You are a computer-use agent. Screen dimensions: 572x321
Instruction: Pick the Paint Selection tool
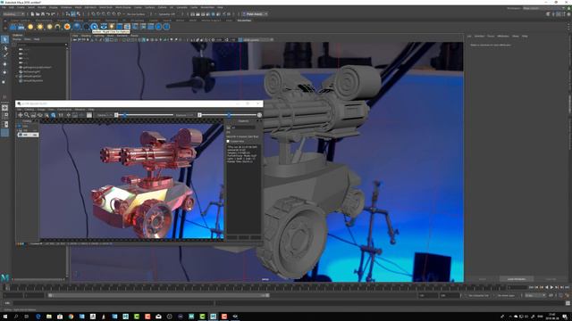(x=5, y=55)
